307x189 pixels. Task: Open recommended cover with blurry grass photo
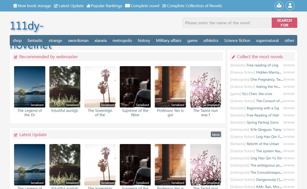tap(65, 87)
